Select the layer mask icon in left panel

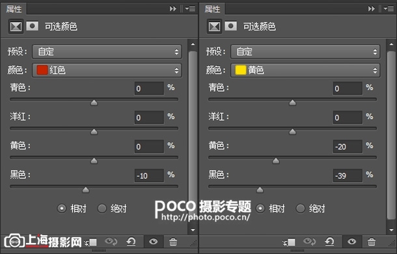click(33, 26)
